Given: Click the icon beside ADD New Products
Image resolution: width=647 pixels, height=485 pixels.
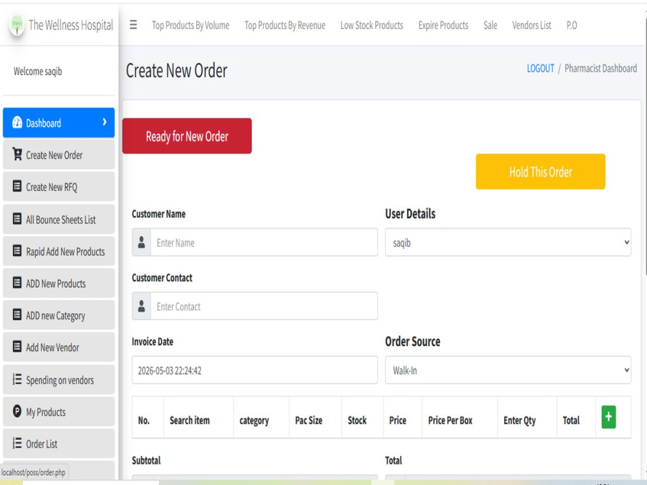Looking at the screenshot, I should 17,283.
